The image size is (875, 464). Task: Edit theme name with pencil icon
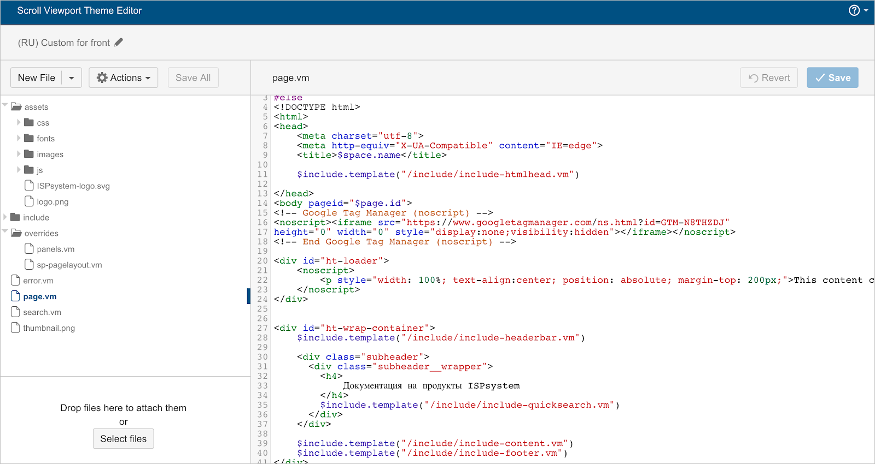pos(119,42)
